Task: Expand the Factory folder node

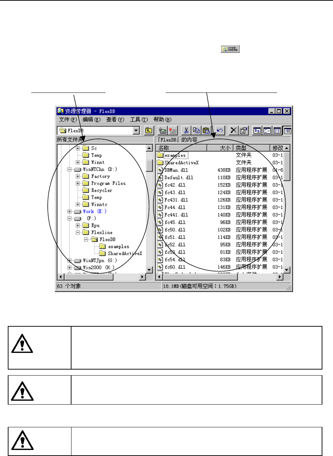Action: (x=78, y=176)
